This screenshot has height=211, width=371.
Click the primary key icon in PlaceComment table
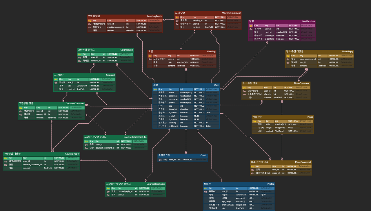(x=244, y=87)
